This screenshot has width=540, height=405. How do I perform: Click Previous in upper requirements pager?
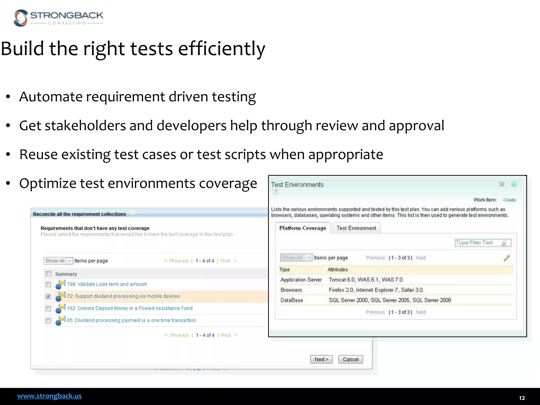coord(179,261)
